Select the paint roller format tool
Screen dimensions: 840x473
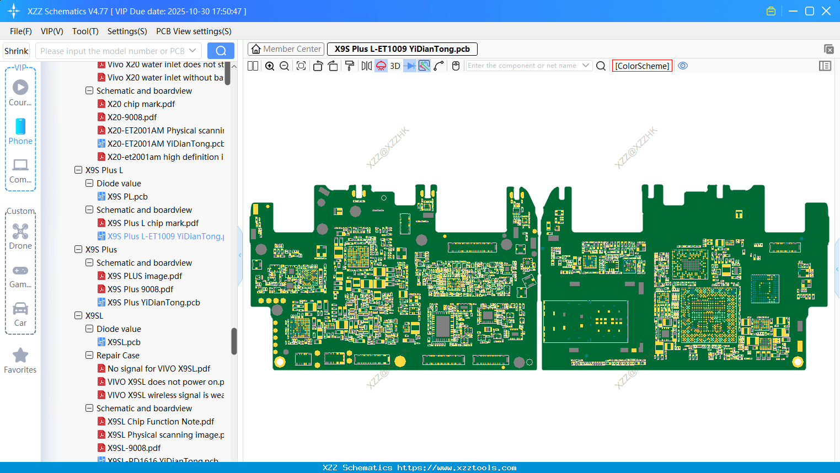350,66
